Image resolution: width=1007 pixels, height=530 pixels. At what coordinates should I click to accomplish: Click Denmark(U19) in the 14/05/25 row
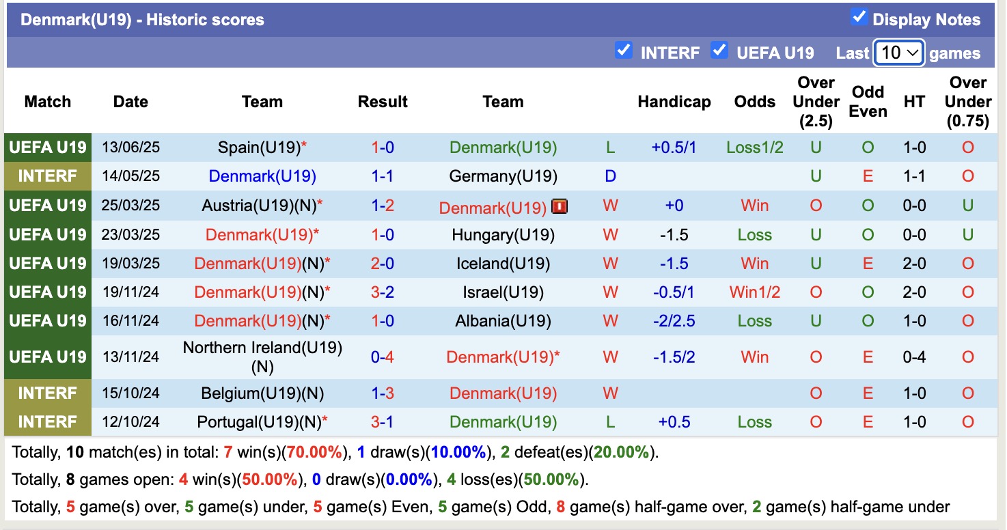click(262, 177)
